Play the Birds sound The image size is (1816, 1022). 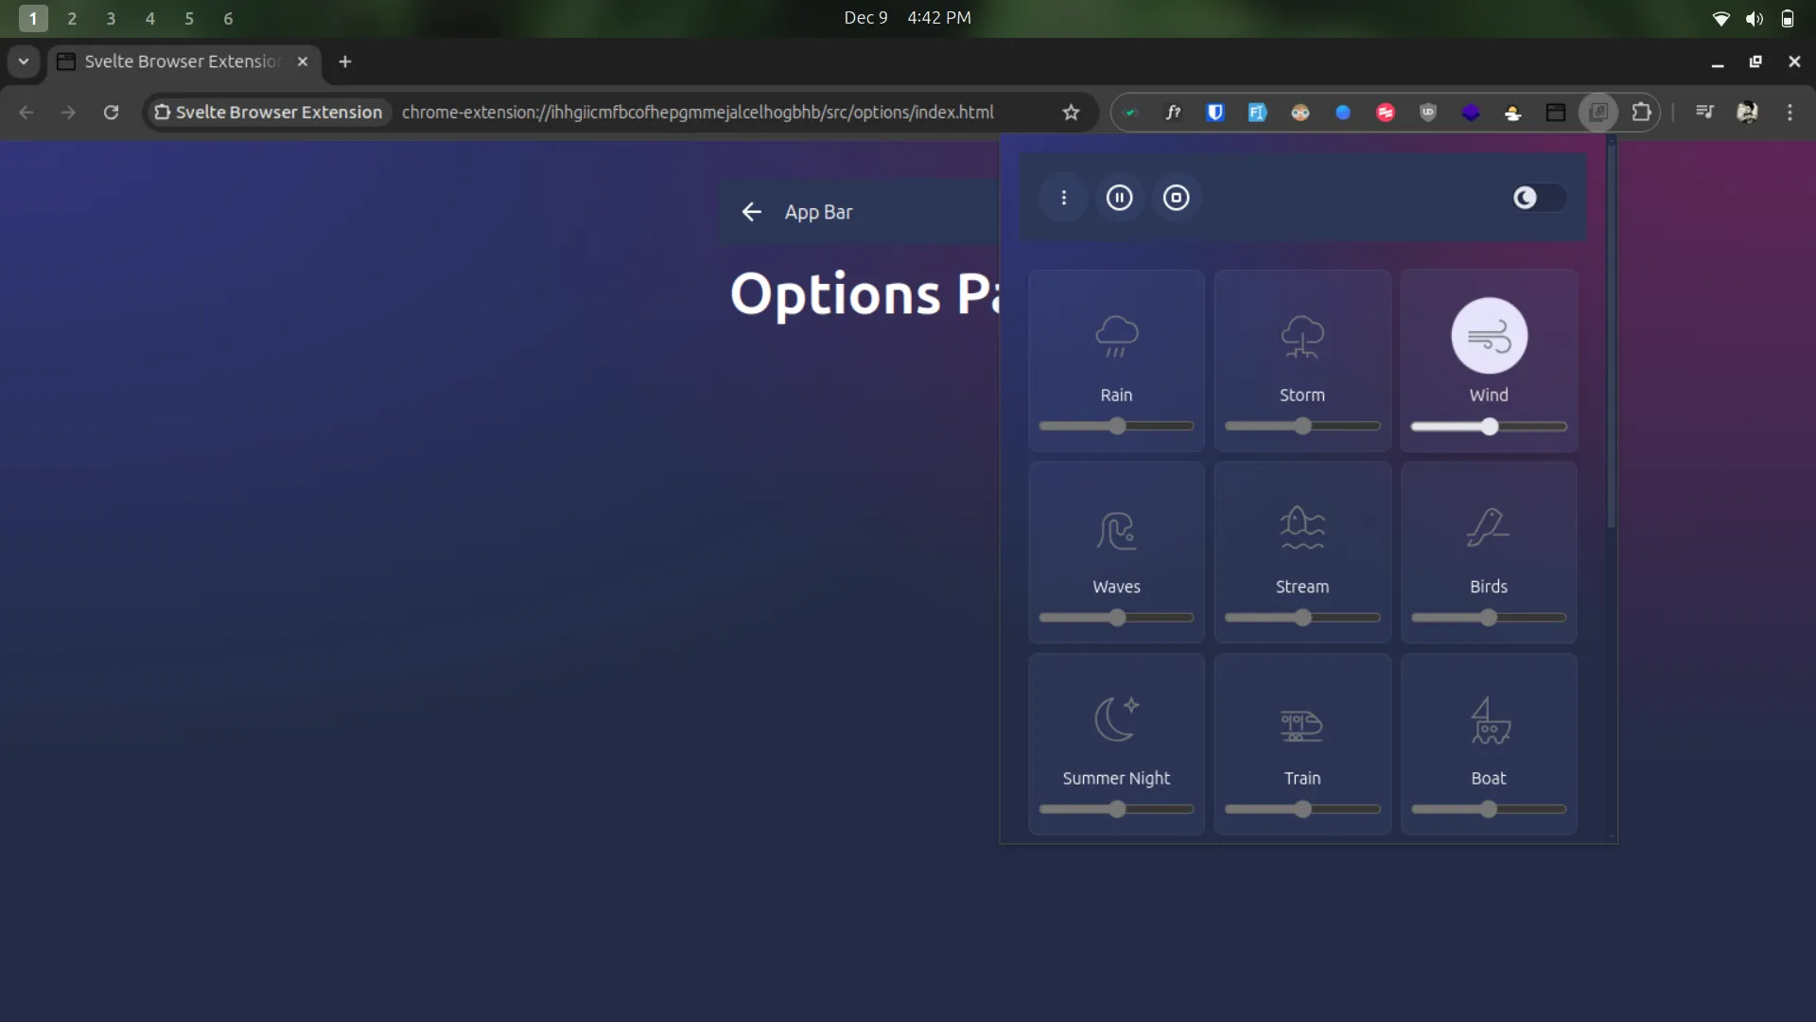point(1488,552)
